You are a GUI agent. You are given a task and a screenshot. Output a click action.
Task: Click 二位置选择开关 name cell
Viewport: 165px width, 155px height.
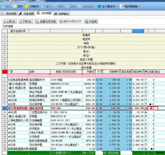point(40,112)
